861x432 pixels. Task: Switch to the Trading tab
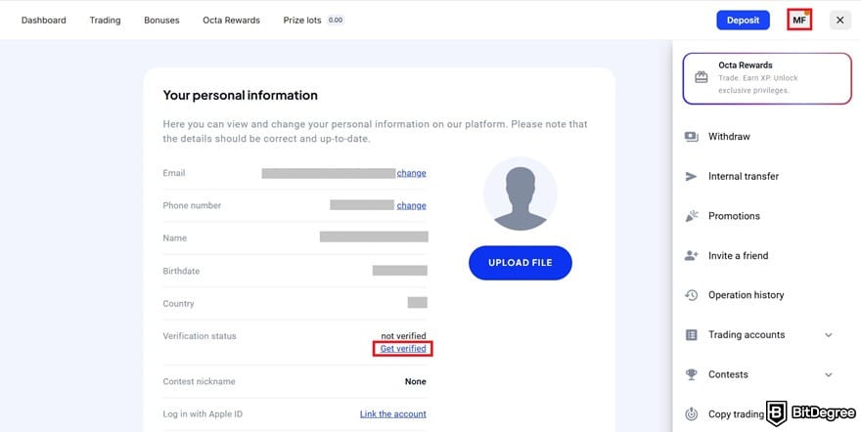click(x=105, y=21)
